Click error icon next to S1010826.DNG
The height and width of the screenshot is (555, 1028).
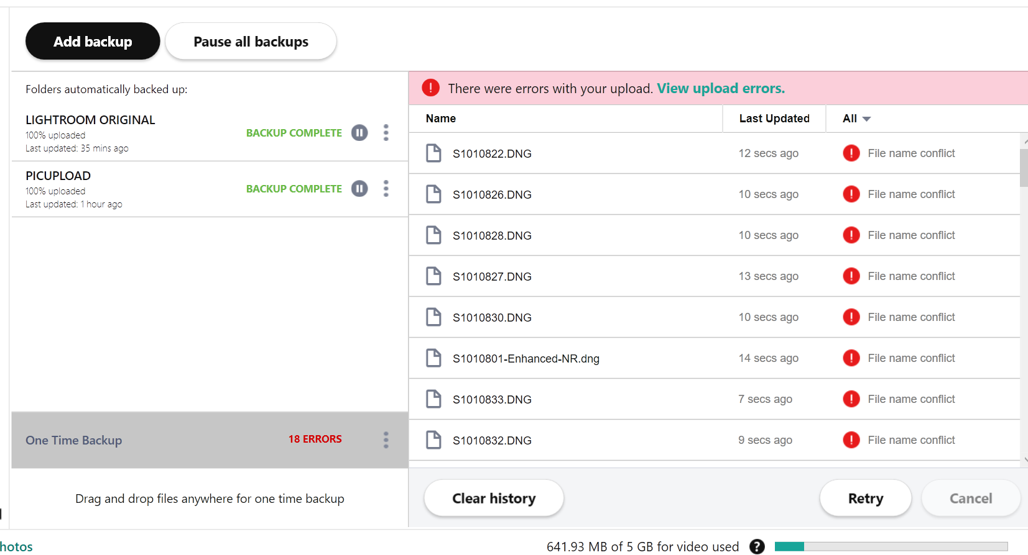pos(851,194)
